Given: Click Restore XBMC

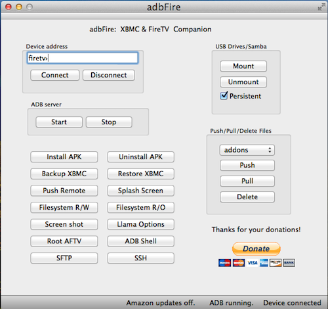Looking at the screenshot, I should pos(141,174).
